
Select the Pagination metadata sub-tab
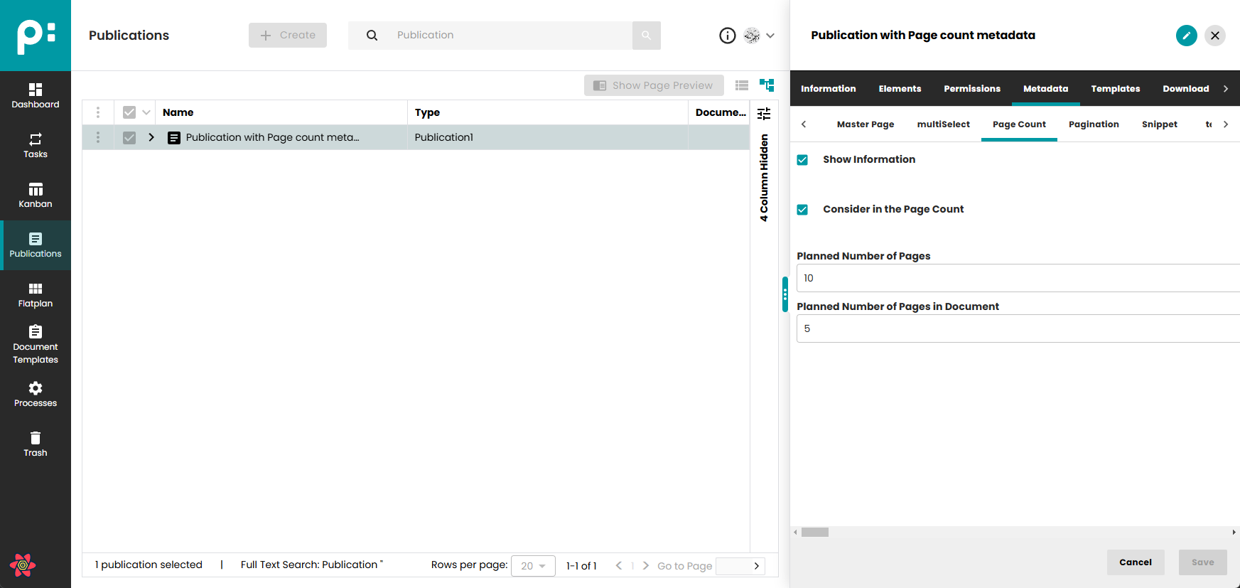[x=1093, y=124]
